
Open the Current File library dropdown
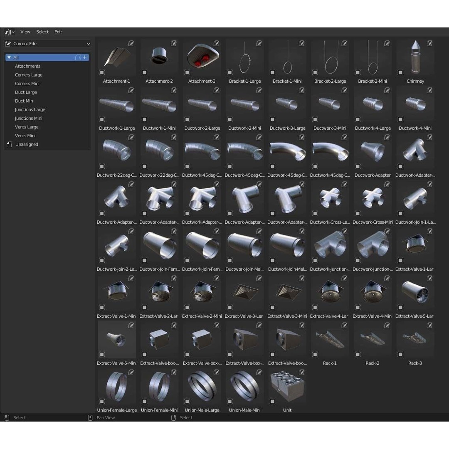click(47, 44)
